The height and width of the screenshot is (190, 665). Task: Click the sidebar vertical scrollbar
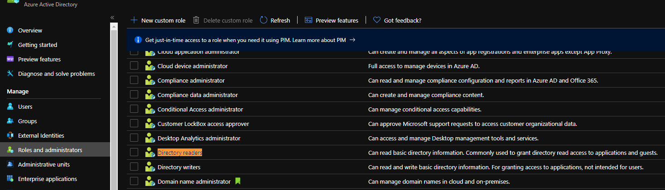click(114, 106)
